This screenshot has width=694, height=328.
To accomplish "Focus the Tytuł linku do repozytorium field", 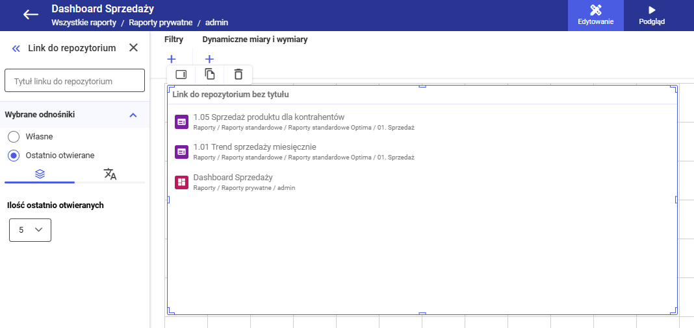I will (75, 80).
